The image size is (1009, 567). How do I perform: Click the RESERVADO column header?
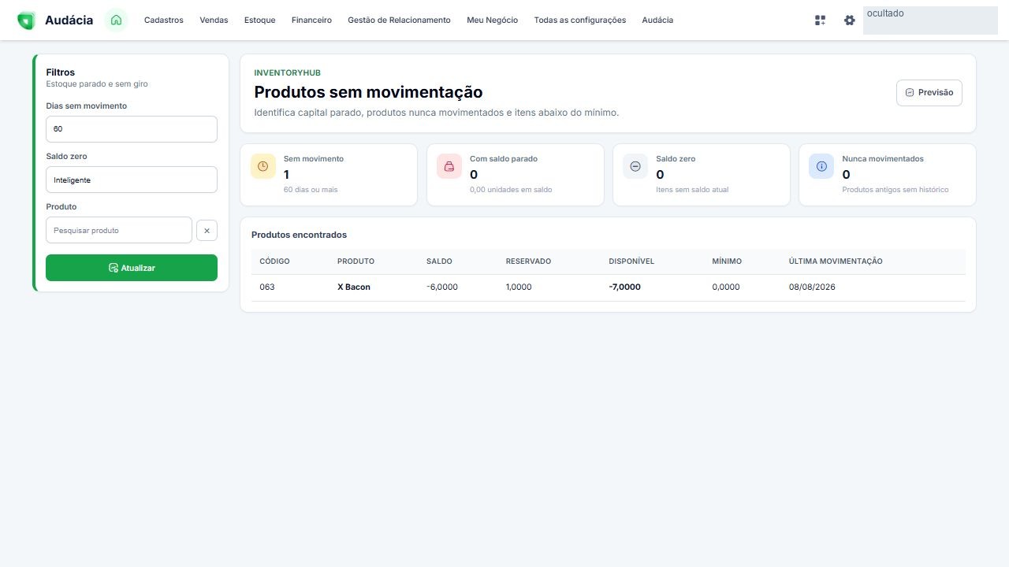(528, 261)
